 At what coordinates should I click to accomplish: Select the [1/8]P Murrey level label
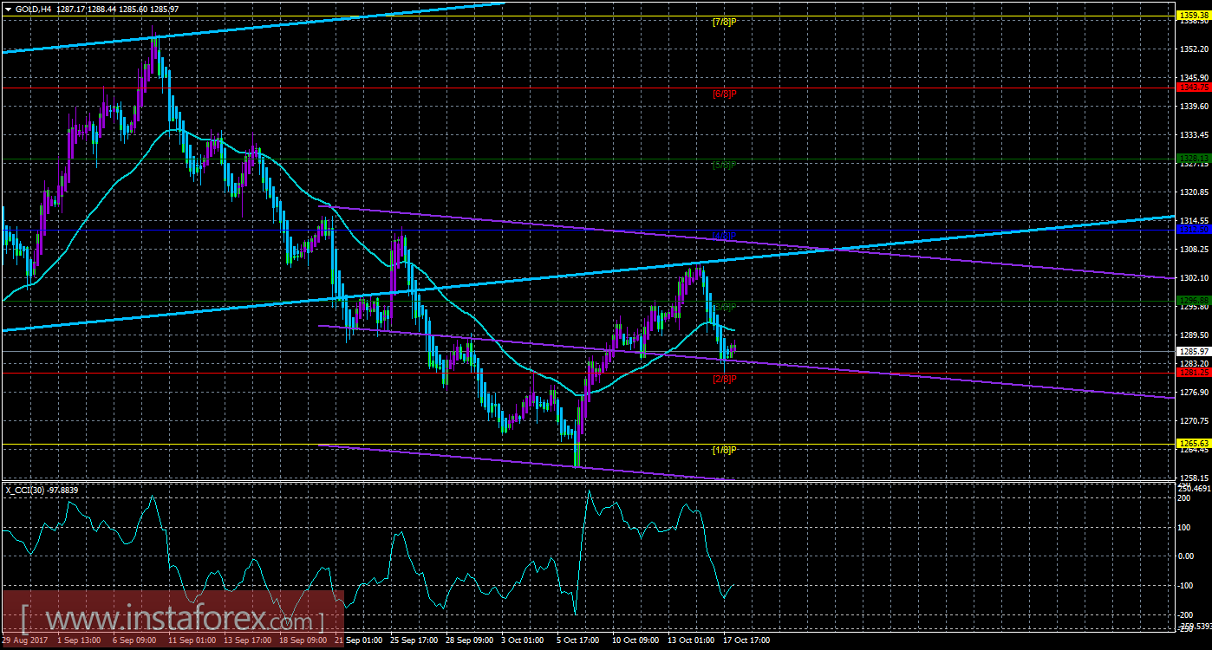coord(724,450)
